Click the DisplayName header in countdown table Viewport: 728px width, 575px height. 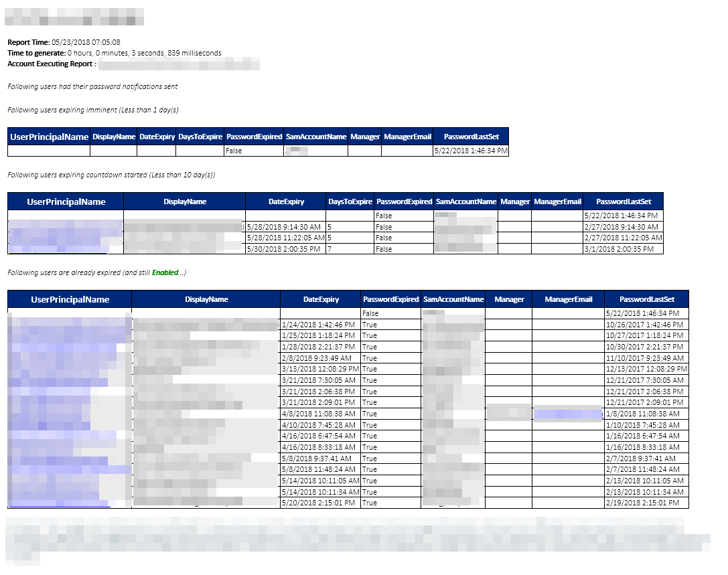pyautogui.click(x=184, y=201)
